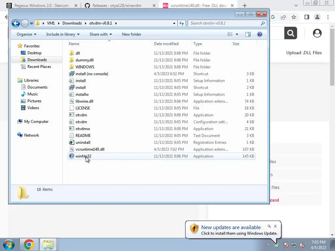This screenshot has width=335, height=251.
Task: Open the Music library
Action: 32,94
